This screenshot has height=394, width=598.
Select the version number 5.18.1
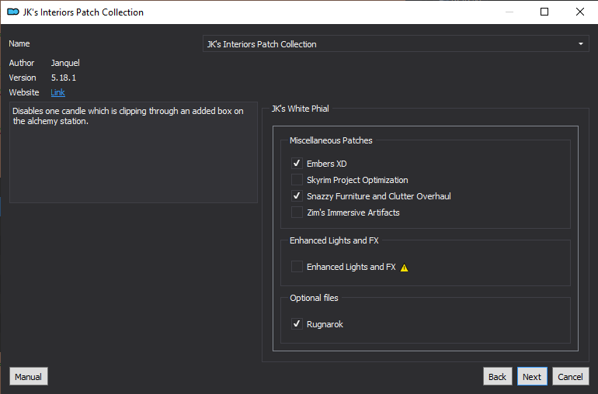point(64,78)
